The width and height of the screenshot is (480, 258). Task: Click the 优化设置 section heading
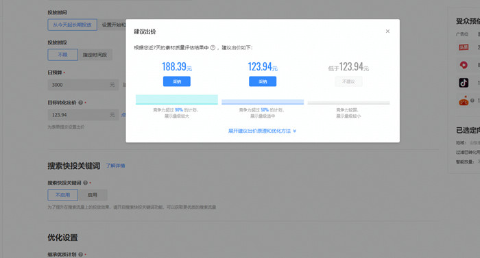[62, 237]
